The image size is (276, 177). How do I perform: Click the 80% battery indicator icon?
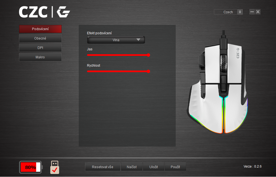(31, 167)
